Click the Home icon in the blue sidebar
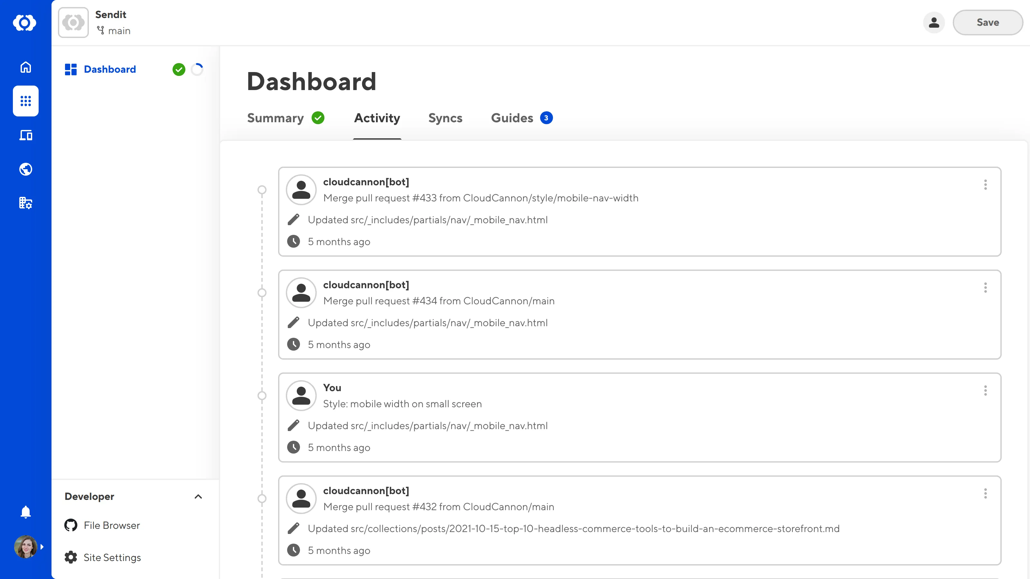The image size is (1030, 579). (25, 67)
